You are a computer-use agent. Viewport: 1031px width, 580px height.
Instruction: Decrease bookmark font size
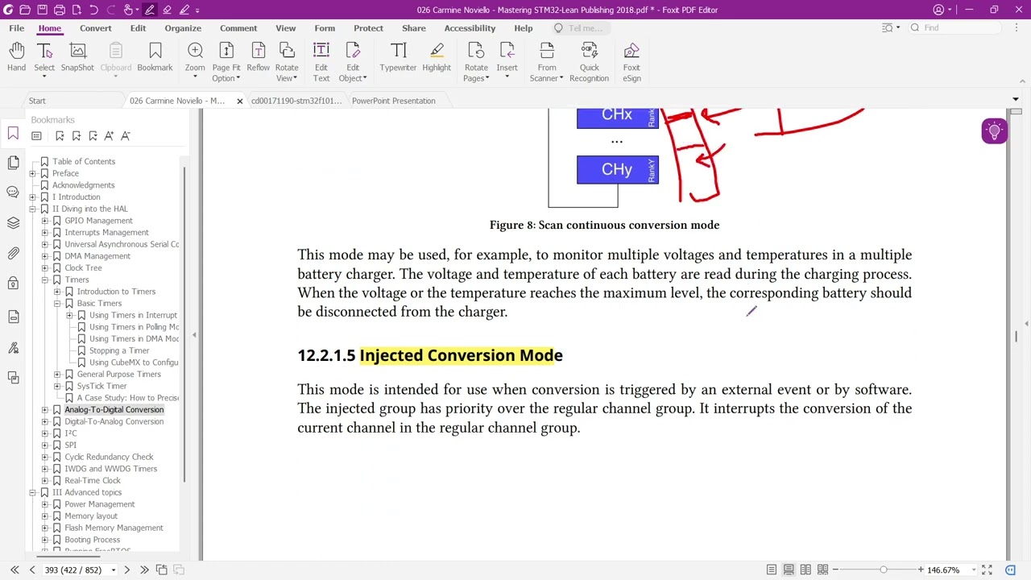tap(126, 135)
